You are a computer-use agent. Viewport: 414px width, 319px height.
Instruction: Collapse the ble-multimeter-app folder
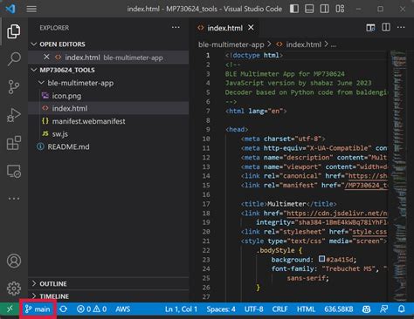point(108,83)
